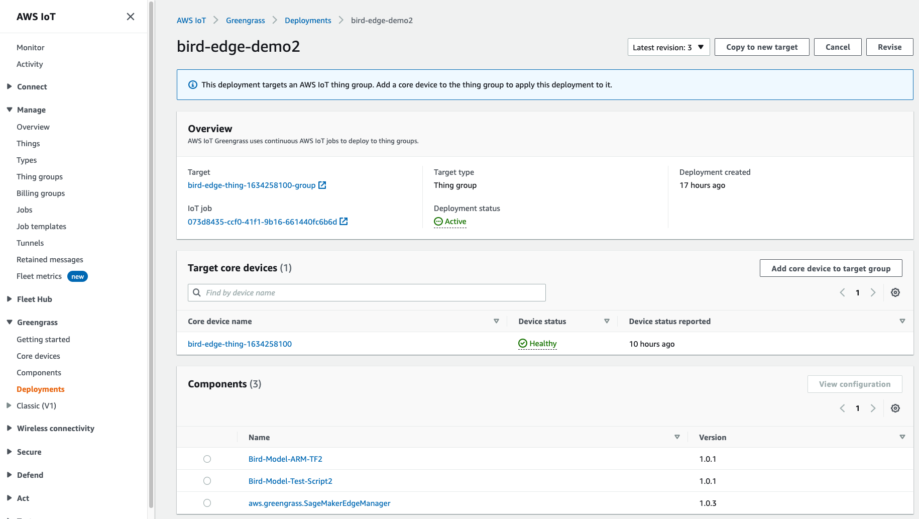Open Job templates in sidebar
The image size is (919, 519).
point(41,227)
